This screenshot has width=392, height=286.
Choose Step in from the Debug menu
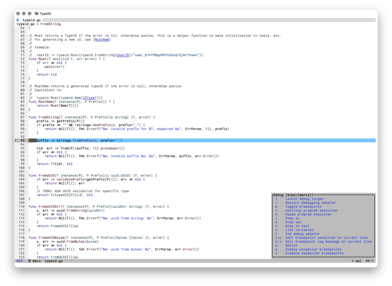coord(292,218)
